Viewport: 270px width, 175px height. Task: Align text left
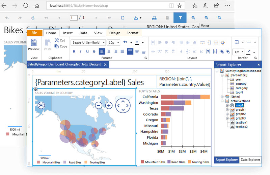click(x=102, y=51)
